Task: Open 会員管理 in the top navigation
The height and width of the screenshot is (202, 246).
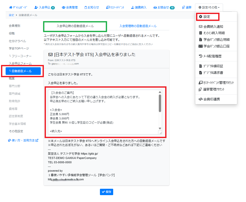Action: pos(70,7)
